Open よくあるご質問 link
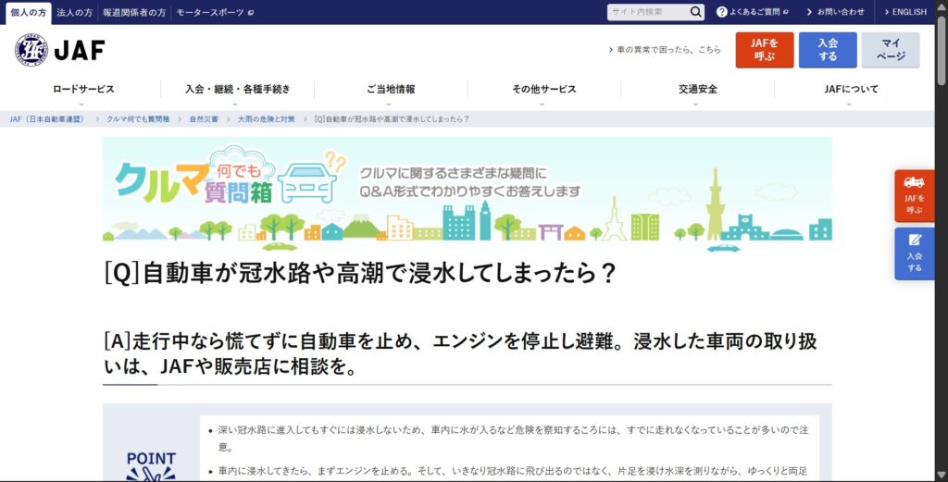 pyautogui.click(x=753, y=11)
